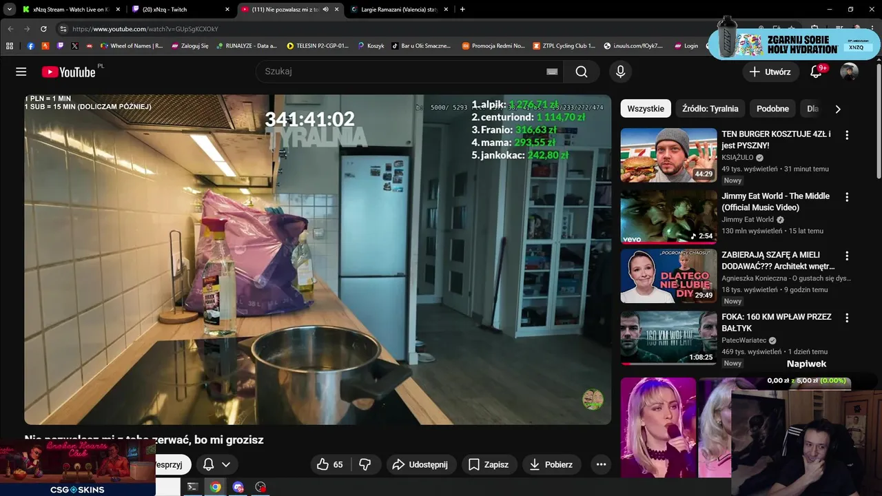
Task: Select the Wszystkie filter chip
Action: [646, 109]
